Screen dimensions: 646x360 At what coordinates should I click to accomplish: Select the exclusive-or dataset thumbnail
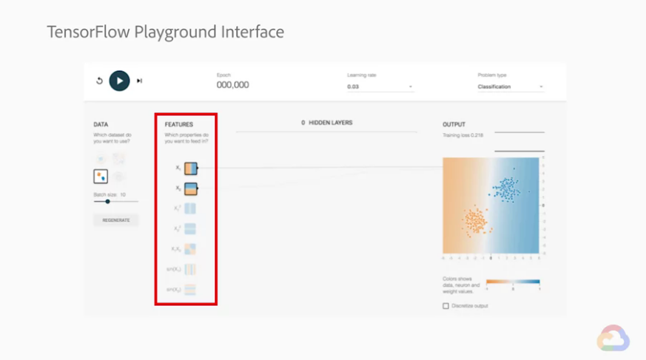tap(118, 158)
